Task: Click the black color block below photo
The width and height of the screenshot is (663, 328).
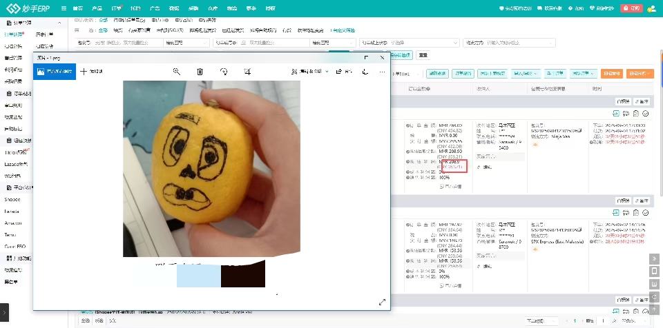Action: [243, 274]
